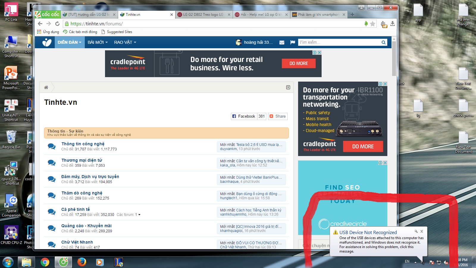The width and height of the screenshot is (476, 268).
Task: Click DO MORE in top banner ad
Action: click(299, 63)
